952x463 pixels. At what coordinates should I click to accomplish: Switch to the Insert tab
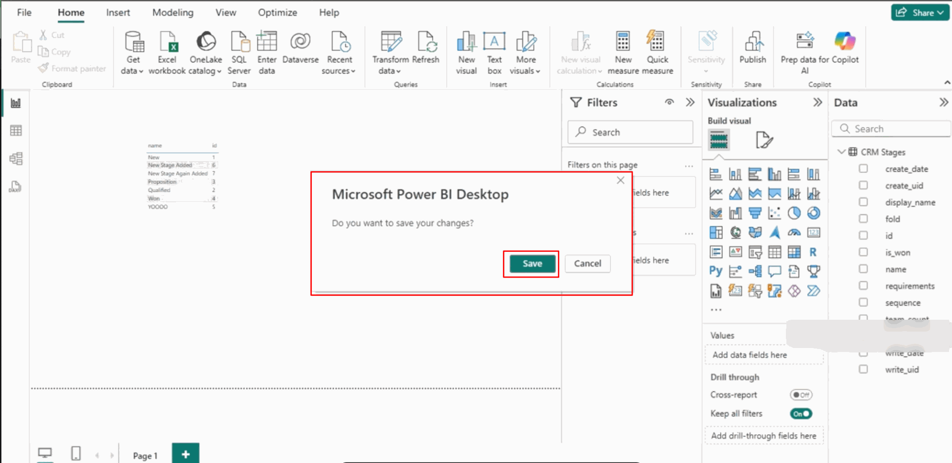118,12
